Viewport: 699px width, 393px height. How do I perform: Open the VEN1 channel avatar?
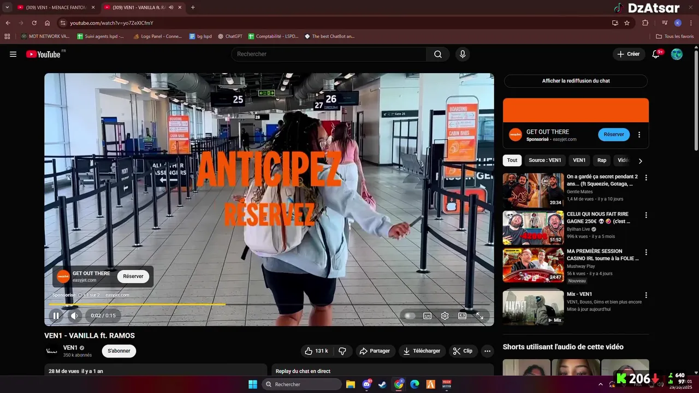[51, 351]
